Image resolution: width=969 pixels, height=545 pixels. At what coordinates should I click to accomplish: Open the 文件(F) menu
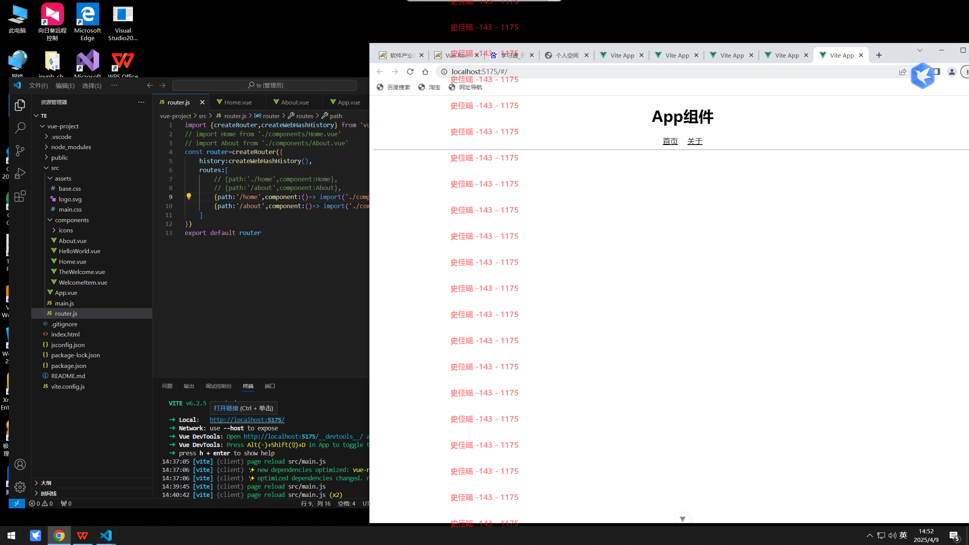click(x=38, y=86)
